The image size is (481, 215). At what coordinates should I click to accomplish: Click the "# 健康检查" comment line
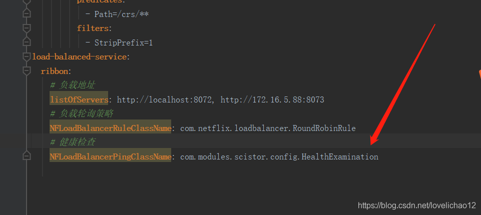pos(73,142)
